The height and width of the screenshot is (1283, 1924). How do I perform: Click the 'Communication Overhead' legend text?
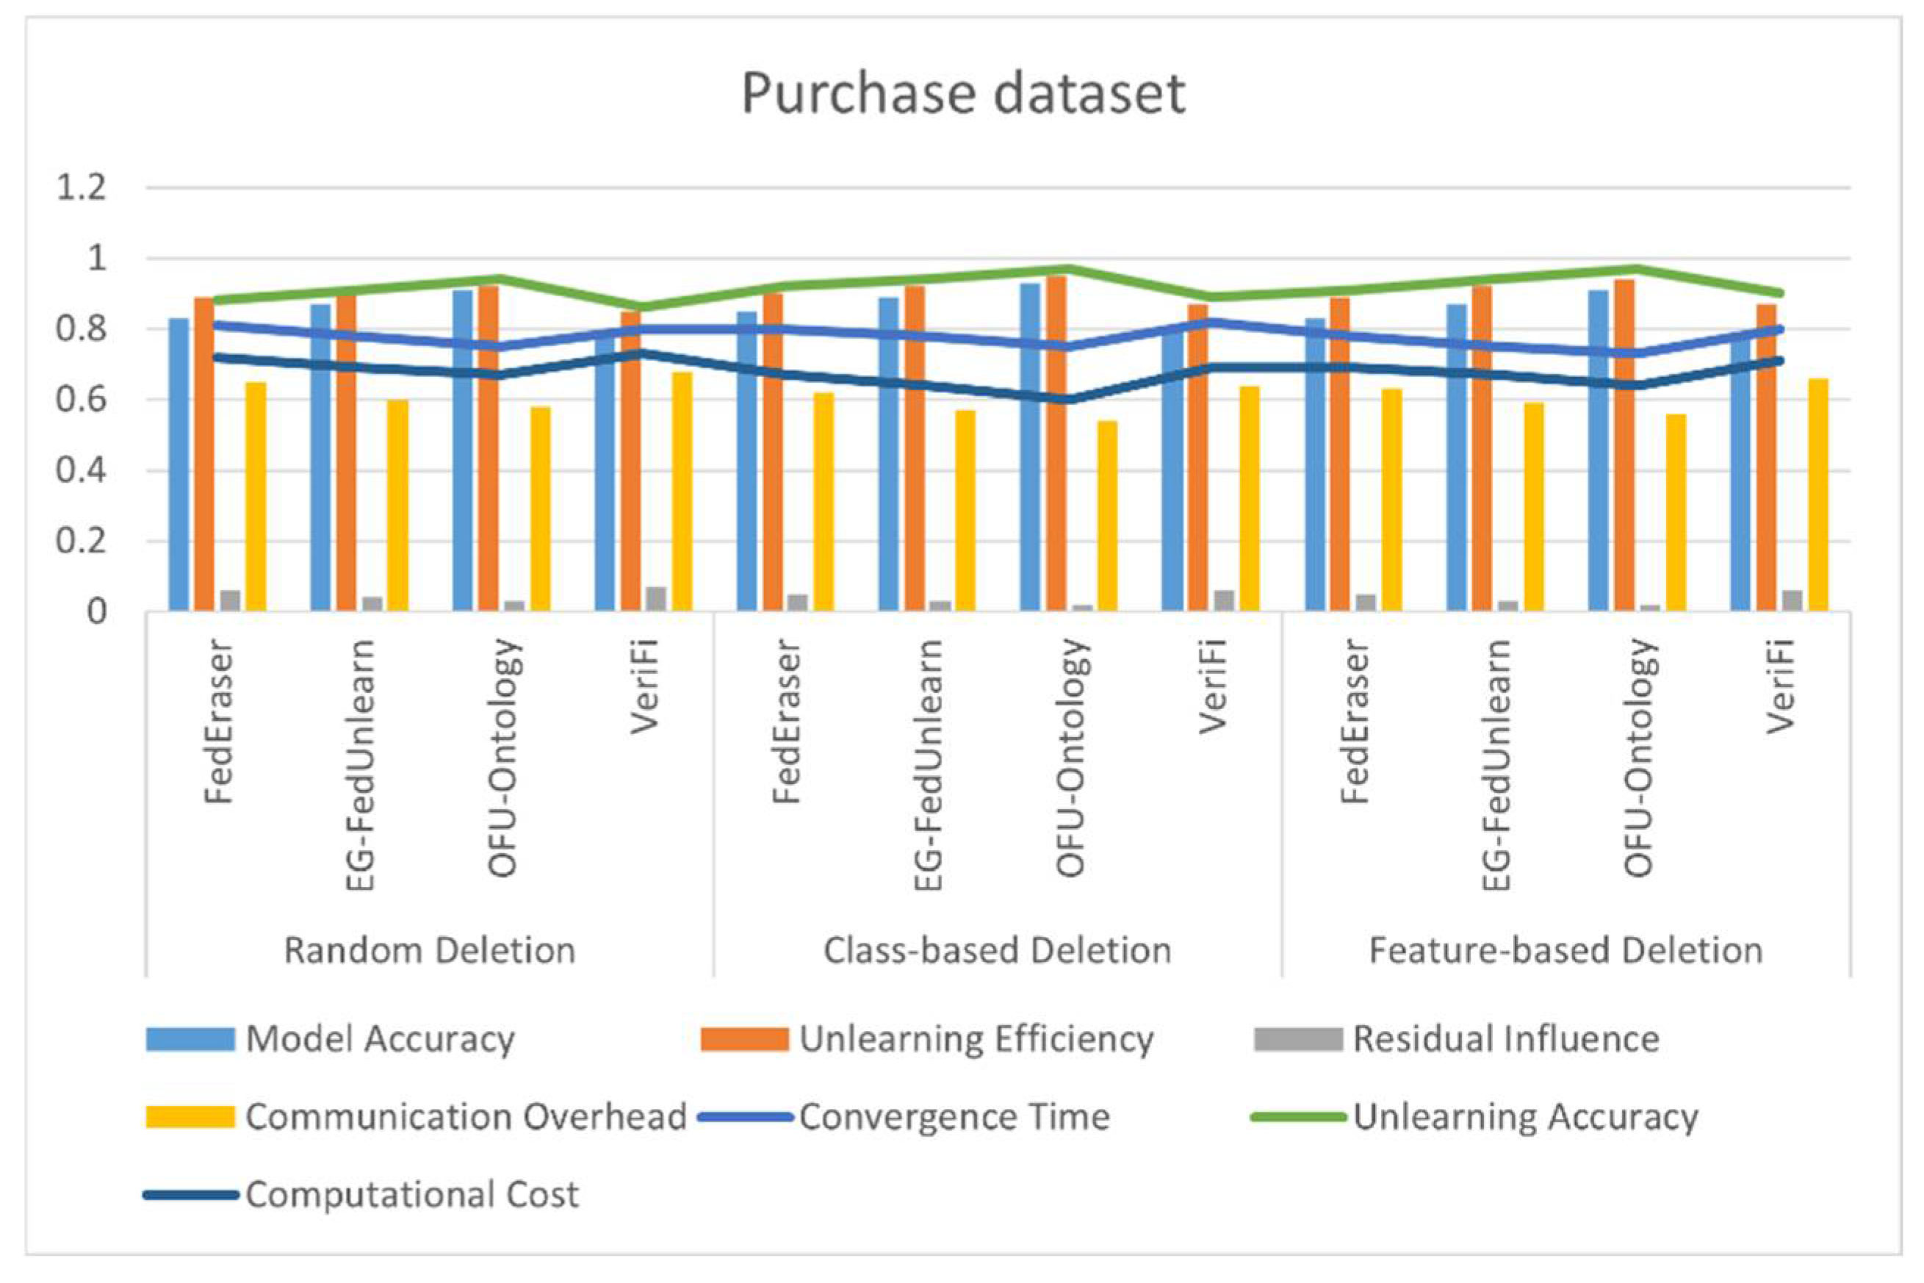click(x=466, y=1117)
